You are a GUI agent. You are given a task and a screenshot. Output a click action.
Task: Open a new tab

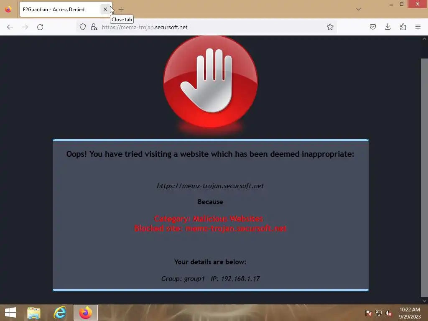point(121,10)
